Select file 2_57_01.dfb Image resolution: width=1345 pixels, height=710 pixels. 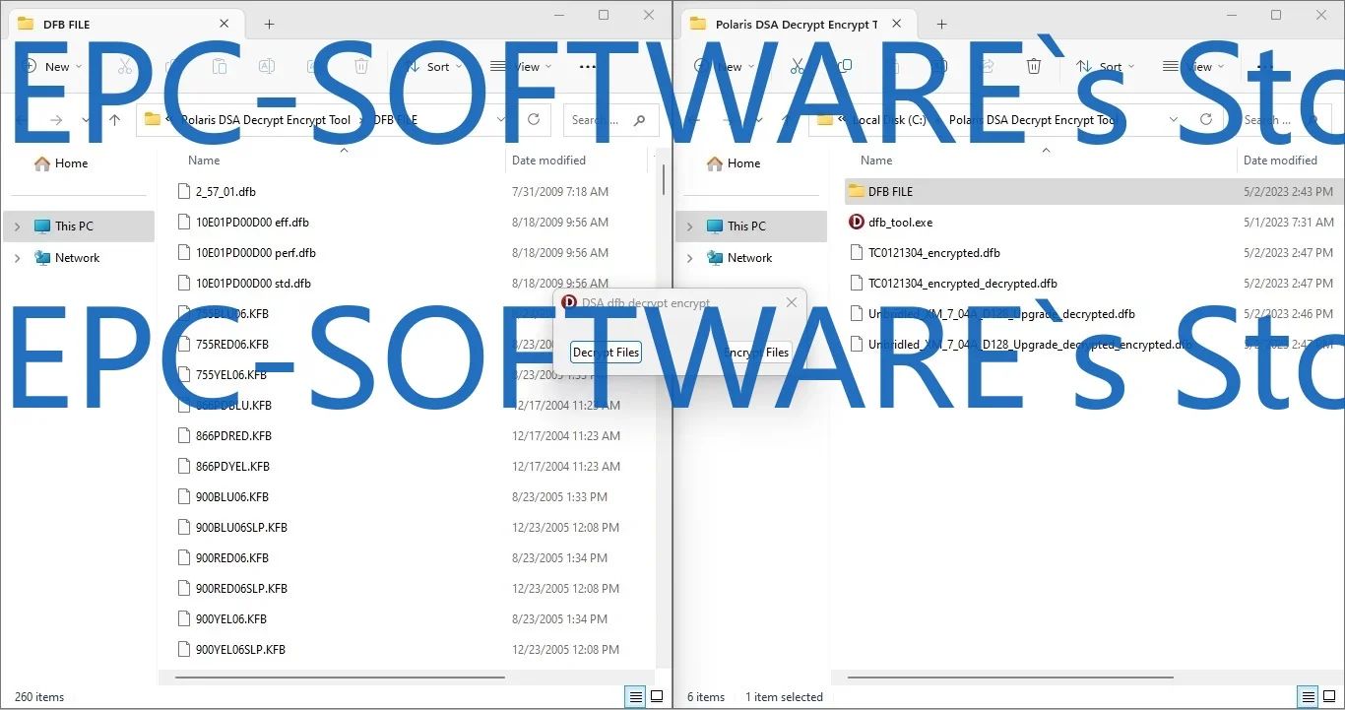225,192
